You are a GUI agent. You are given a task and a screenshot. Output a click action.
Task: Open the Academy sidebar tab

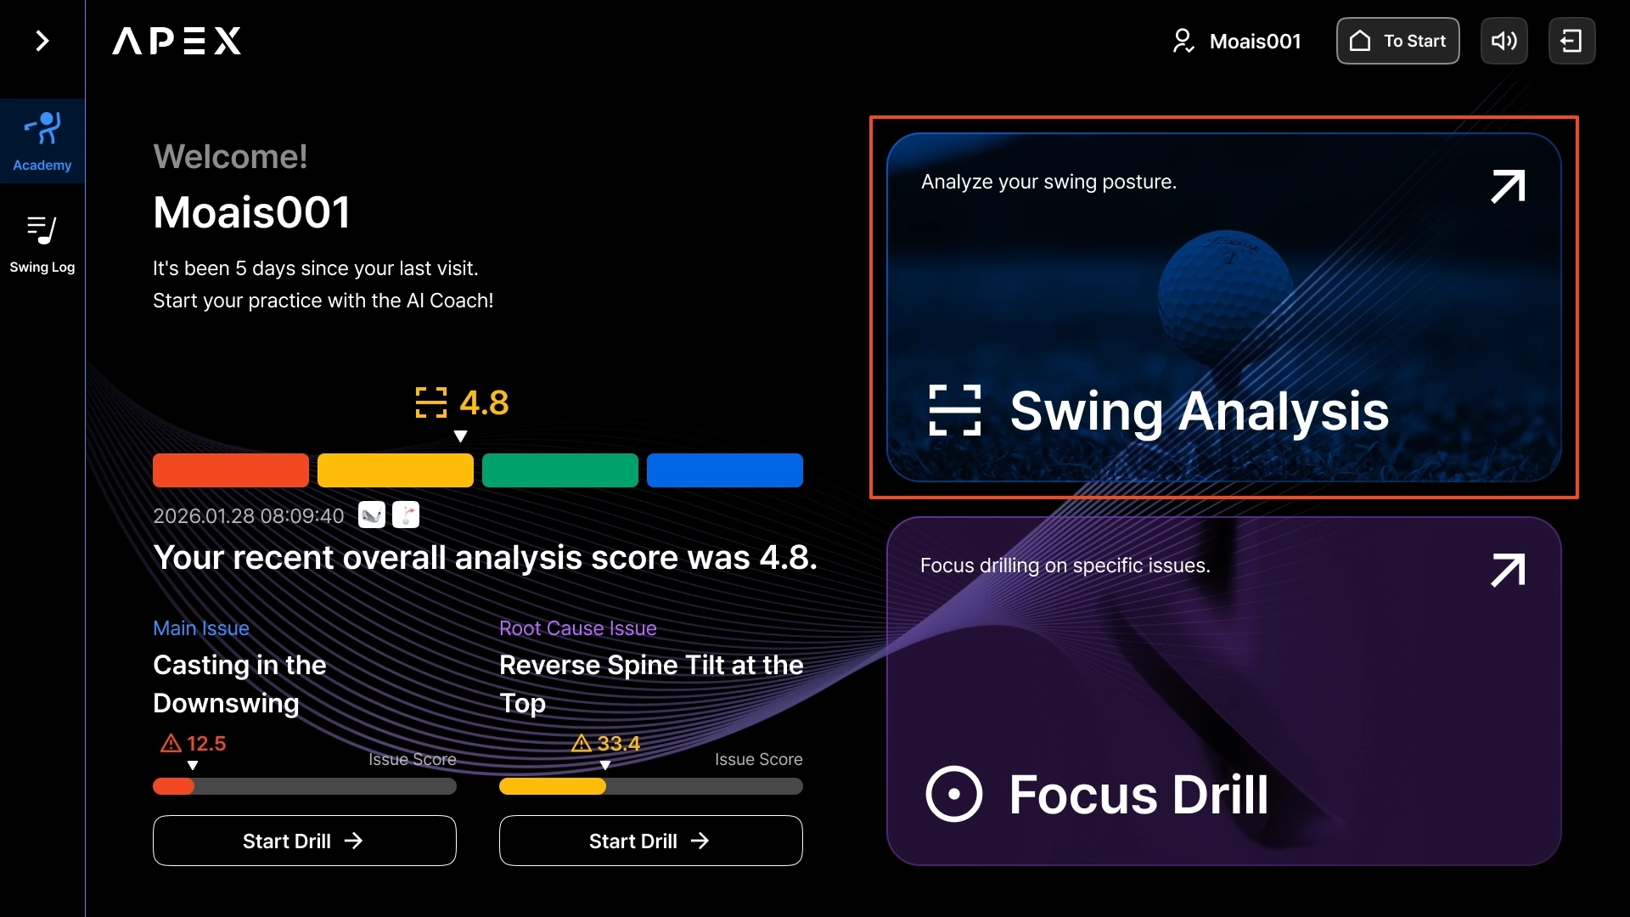point(42,141)
